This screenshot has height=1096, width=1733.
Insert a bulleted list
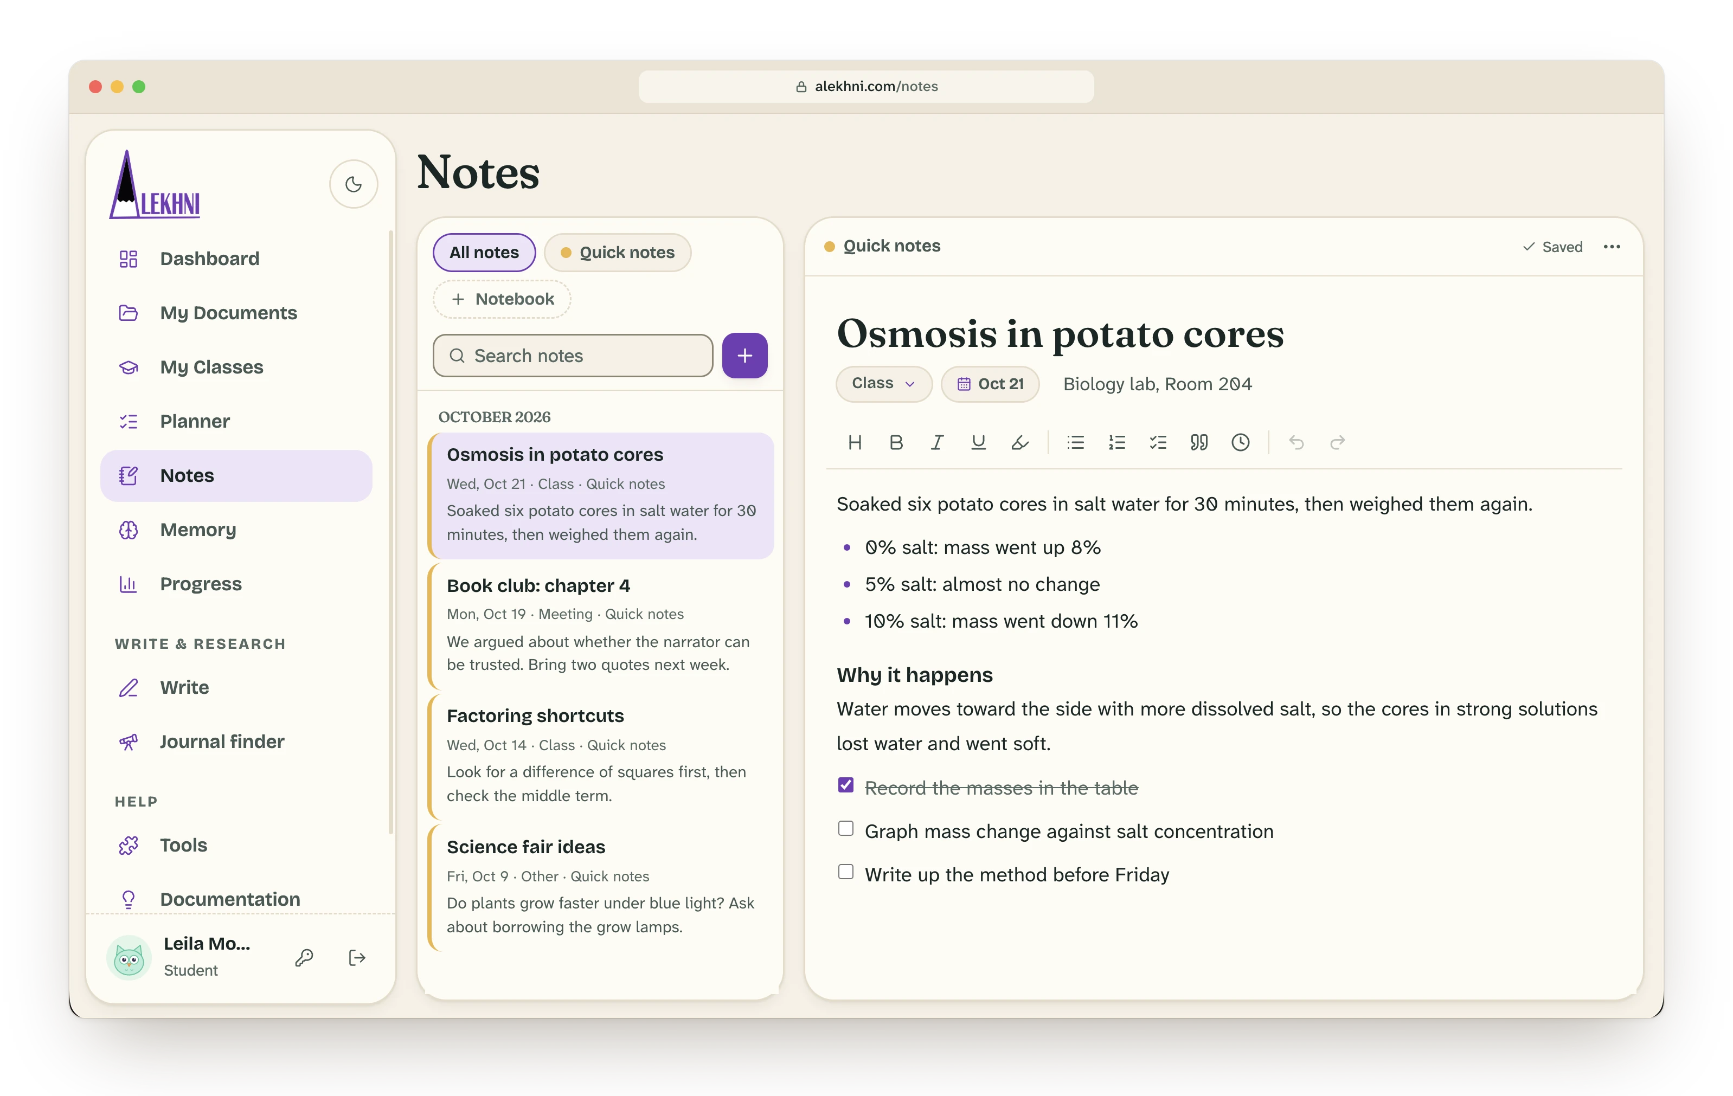1075,443
